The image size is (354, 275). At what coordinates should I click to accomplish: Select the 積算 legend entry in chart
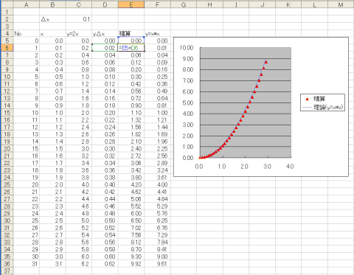pyautogui.click(x=316, y=99)
